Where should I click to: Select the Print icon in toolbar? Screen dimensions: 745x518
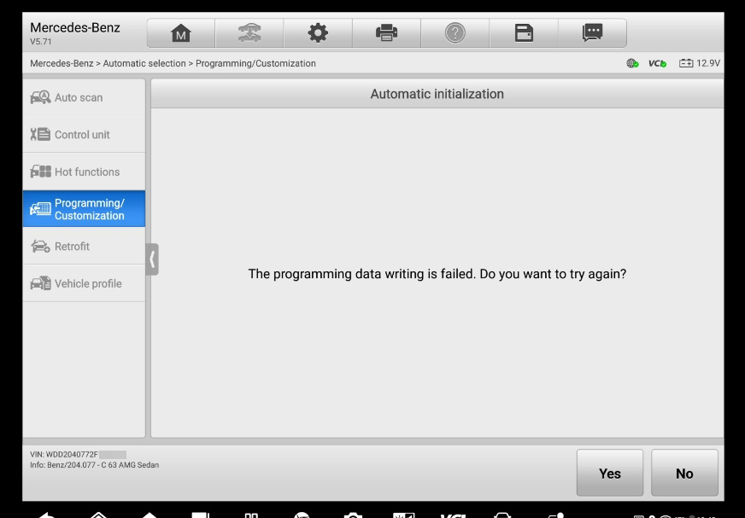(x=386, y=33)
